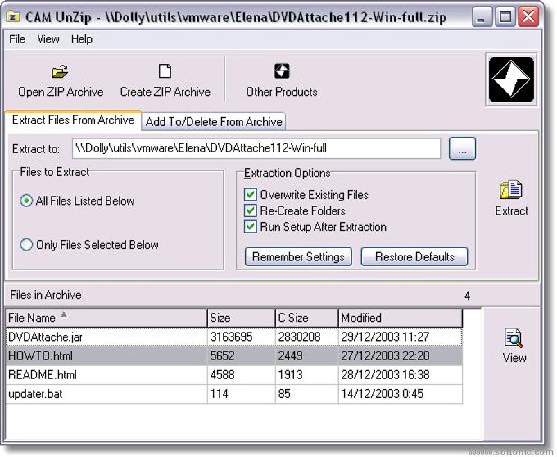557x457 pixels.
Task: Click the Remember Settings button
Action: [298, 256]
